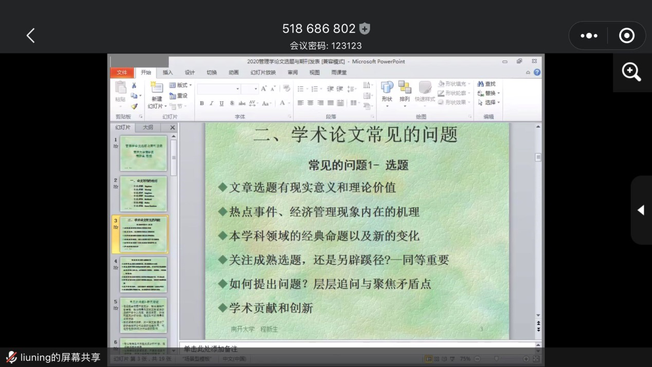This screenshot has width=652, height=367.
Task: Open the Columns dropdown in paragraph group
Action: (355, 103)
